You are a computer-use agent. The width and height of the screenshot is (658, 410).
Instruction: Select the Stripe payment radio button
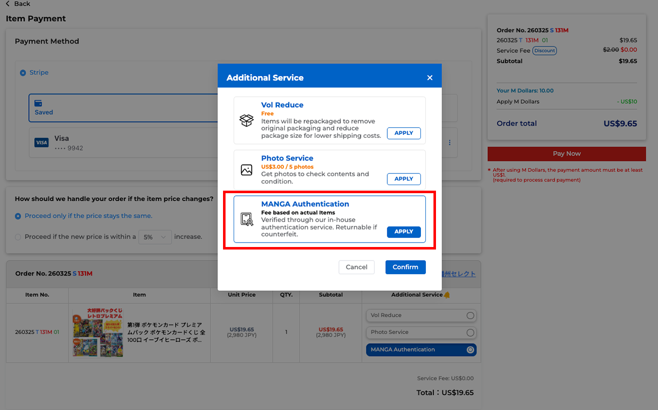(23, 73)
